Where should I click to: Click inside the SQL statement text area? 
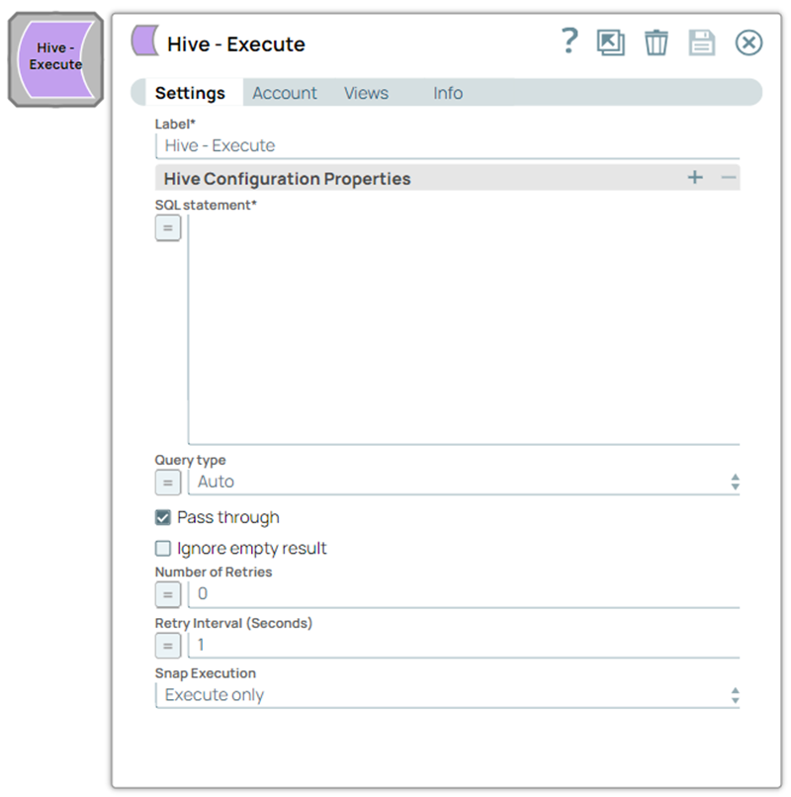[463, 329]
